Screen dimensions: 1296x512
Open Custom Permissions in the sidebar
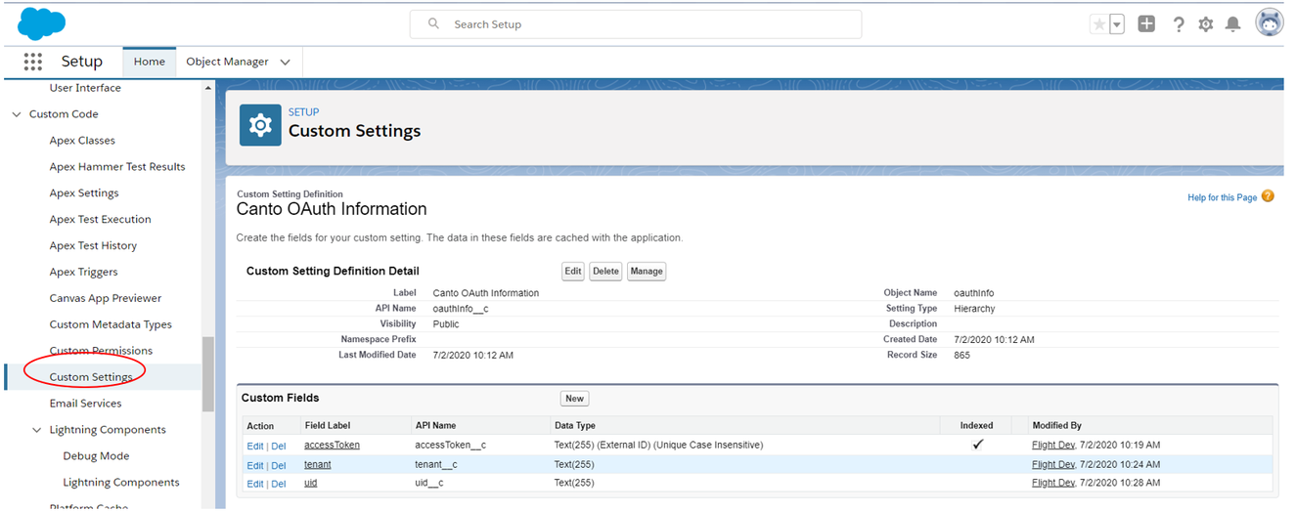(x=101, y=351)
